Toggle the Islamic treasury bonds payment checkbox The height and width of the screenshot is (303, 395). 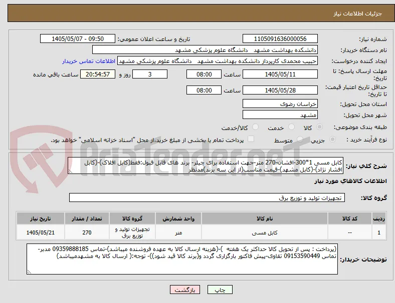coord(251,139)
